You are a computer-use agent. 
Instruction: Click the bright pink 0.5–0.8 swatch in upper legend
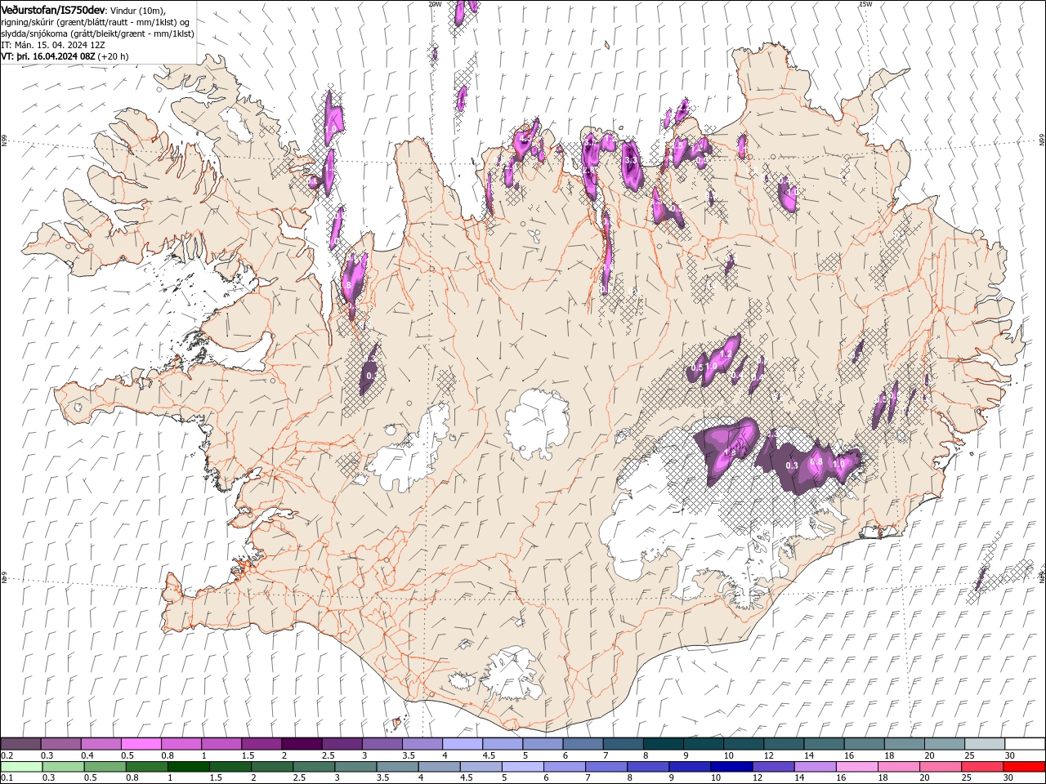[141, 744]
